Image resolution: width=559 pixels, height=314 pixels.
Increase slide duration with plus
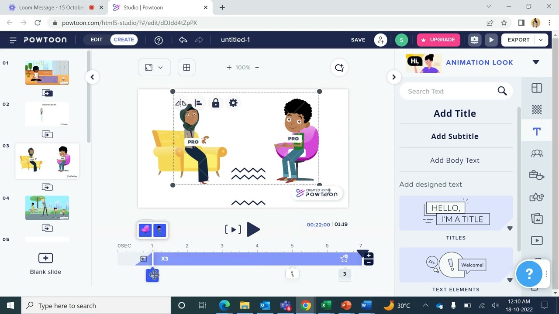(369, 256)
